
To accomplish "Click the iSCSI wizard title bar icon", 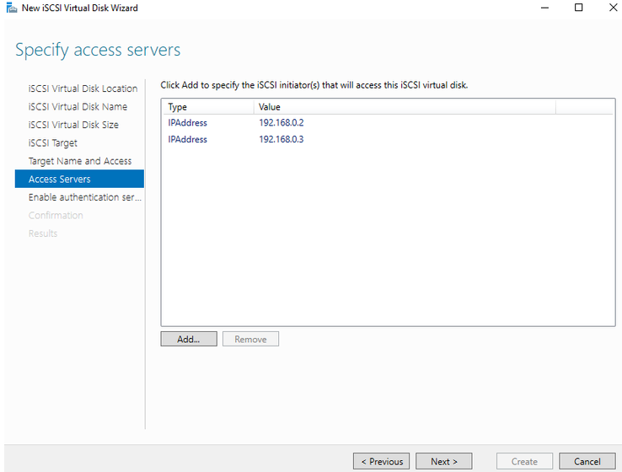I will (10, 8).
